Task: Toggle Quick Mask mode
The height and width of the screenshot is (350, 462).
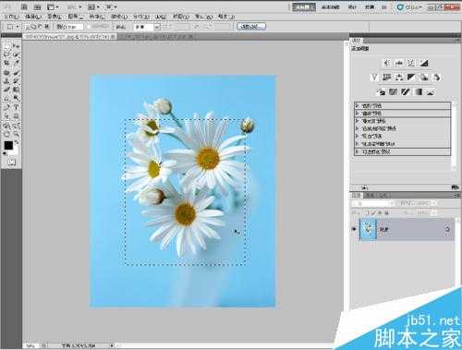Action: click(11, 163)
